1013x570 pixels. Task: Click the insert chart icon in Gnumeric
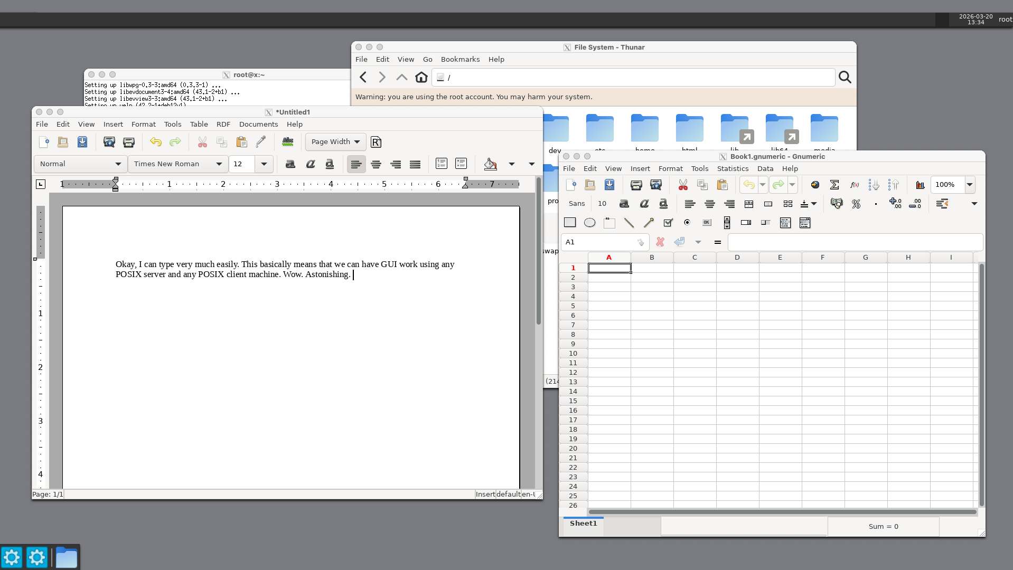(920, 185)
